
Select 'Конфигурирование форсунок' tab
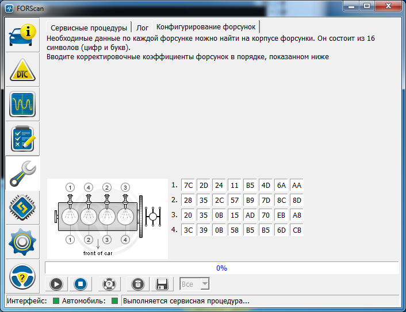(x=206, y=27)
